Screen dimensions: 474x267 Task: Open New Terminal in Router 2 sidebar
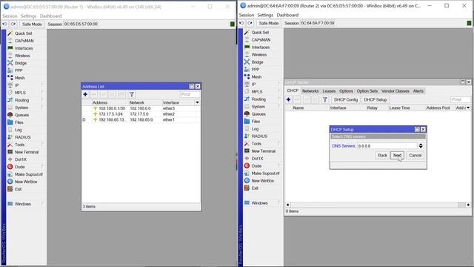pyautogui.click(x=264, y=151)
